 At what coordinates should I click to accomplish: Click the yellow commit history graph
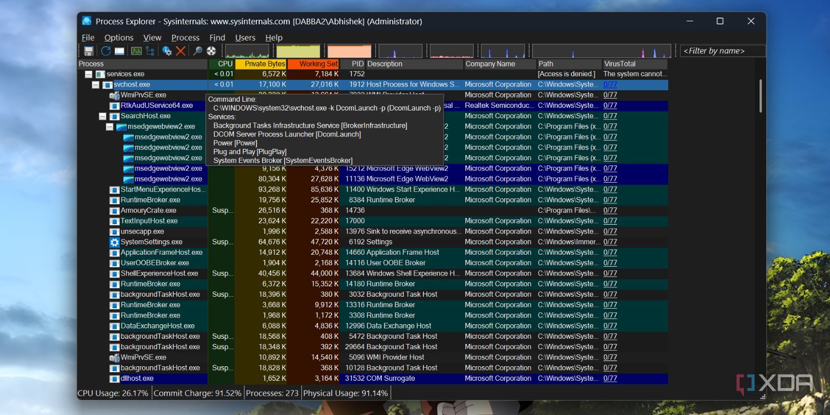tap(298, 51)
